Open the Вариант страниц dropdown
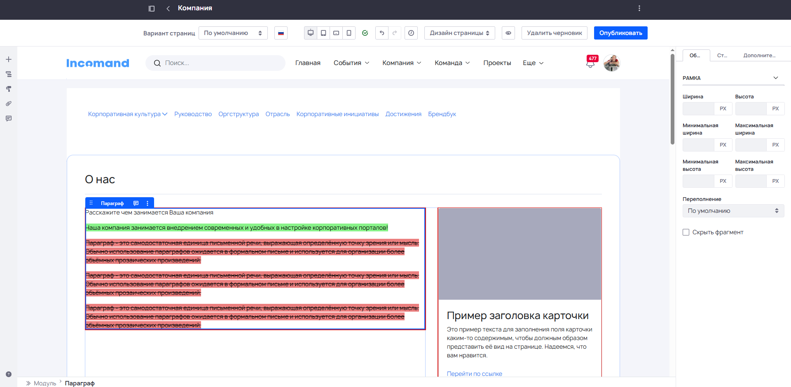 coord(233,33)
